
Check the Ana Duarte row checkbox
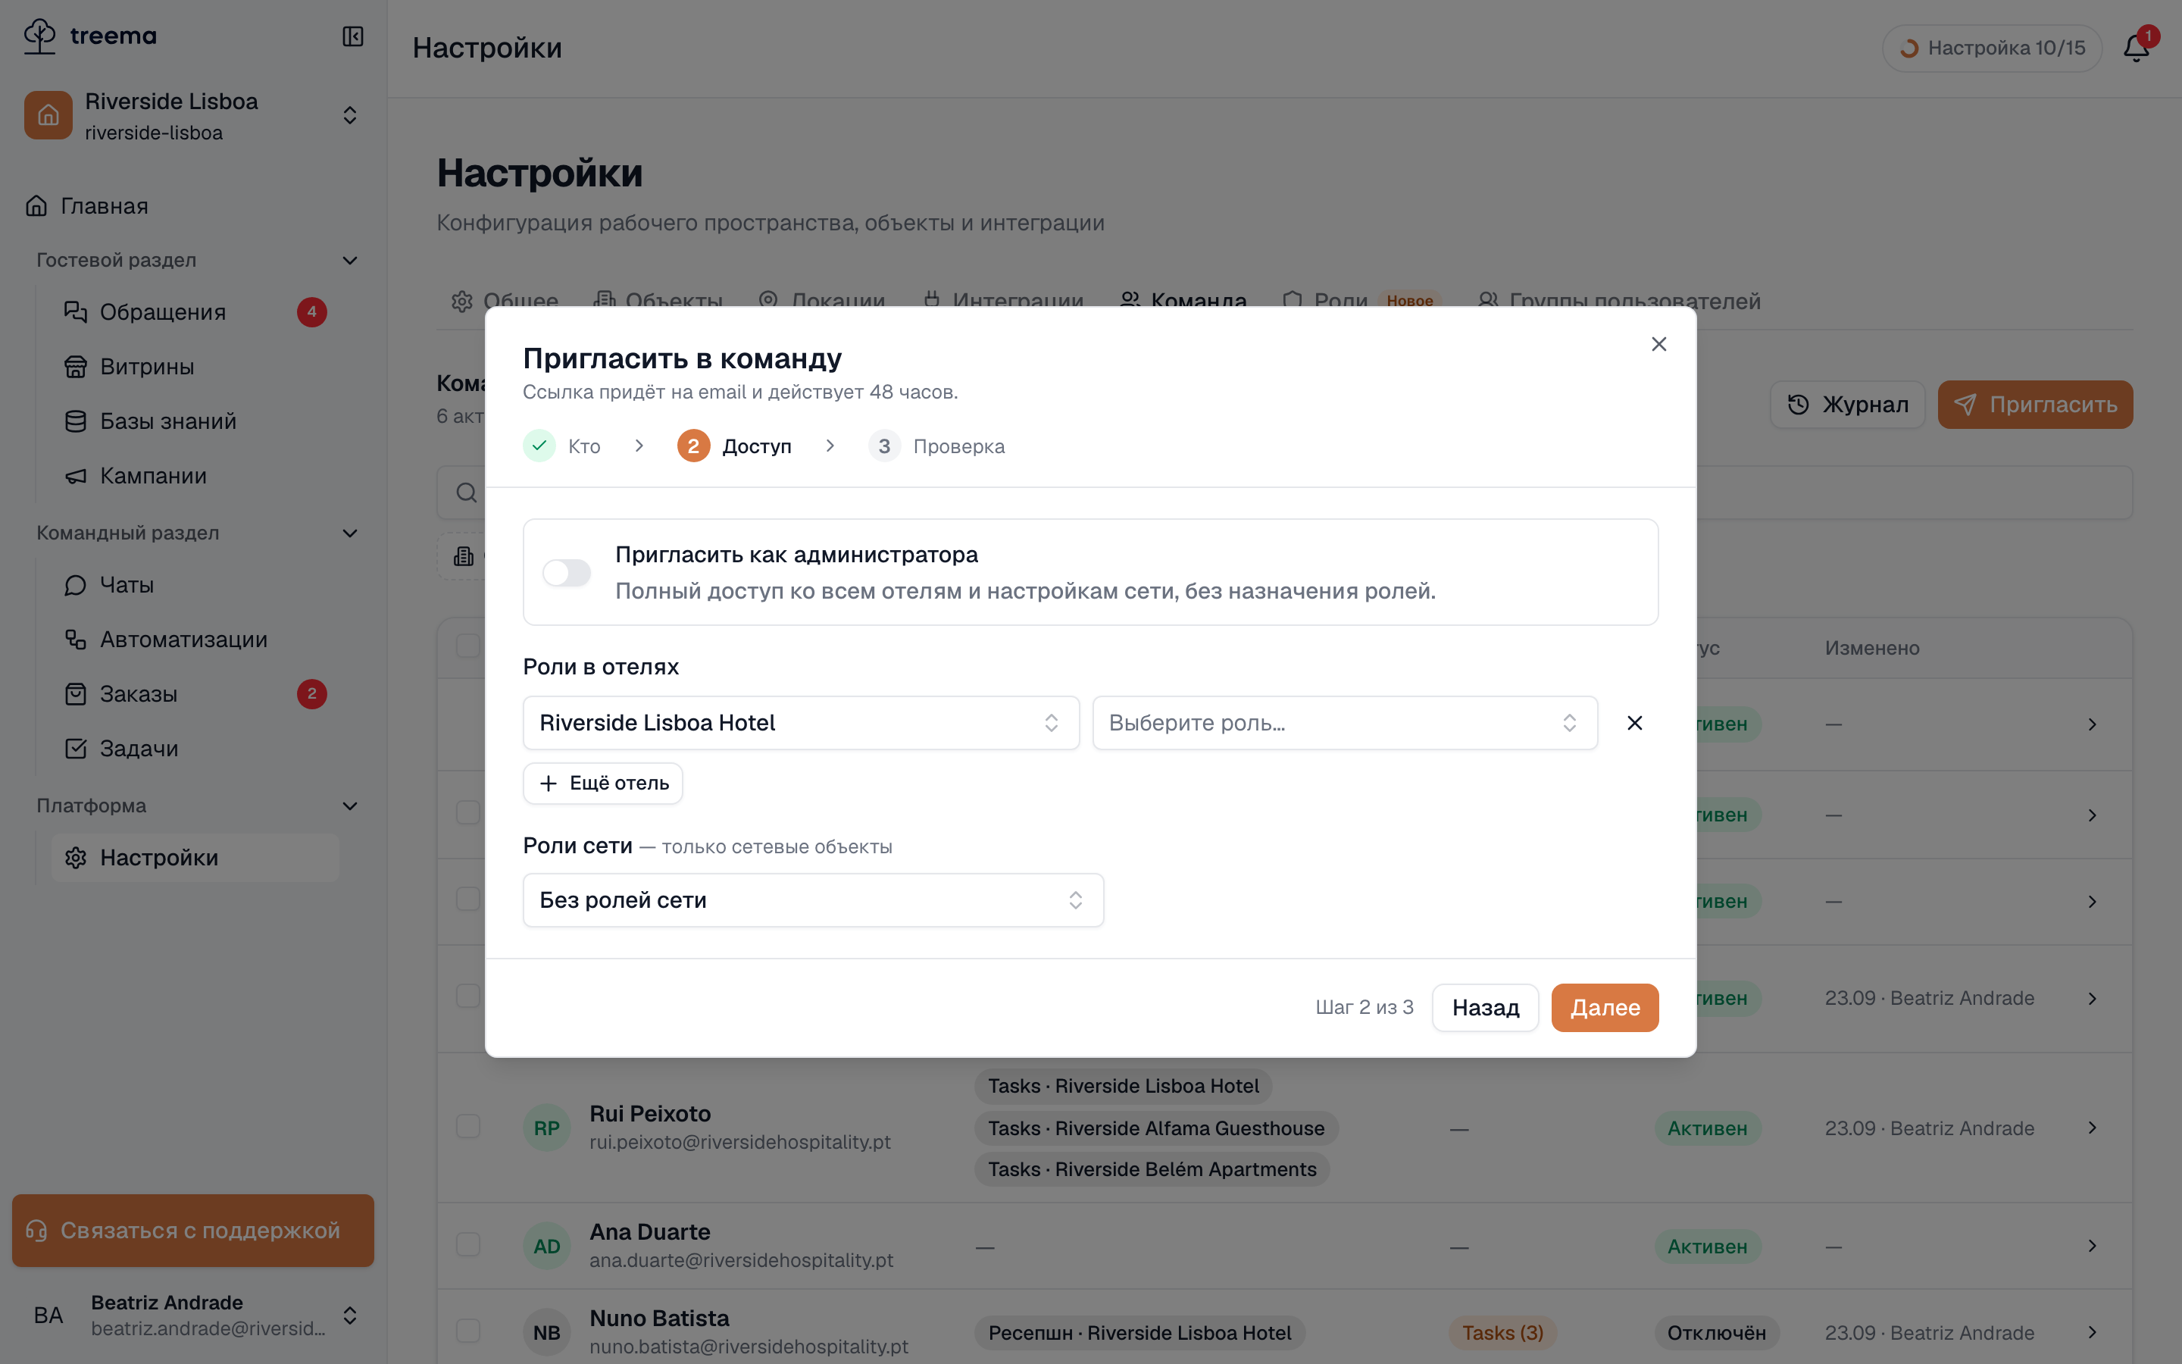point(468,1245)
